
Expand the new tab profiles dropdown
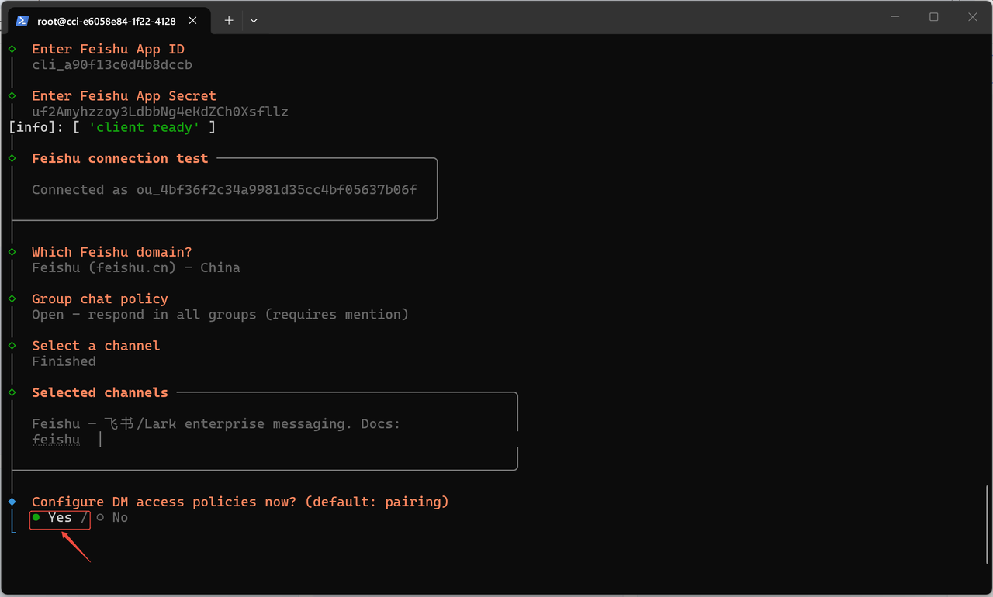pyautogui.click(x=254, y=21)
